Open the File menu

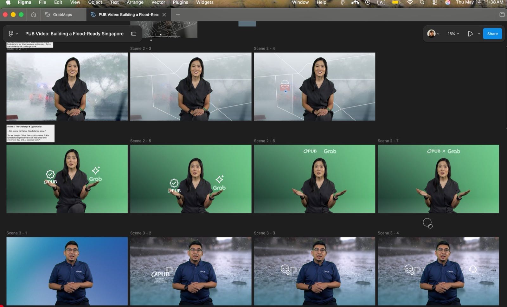click(42, 2)
